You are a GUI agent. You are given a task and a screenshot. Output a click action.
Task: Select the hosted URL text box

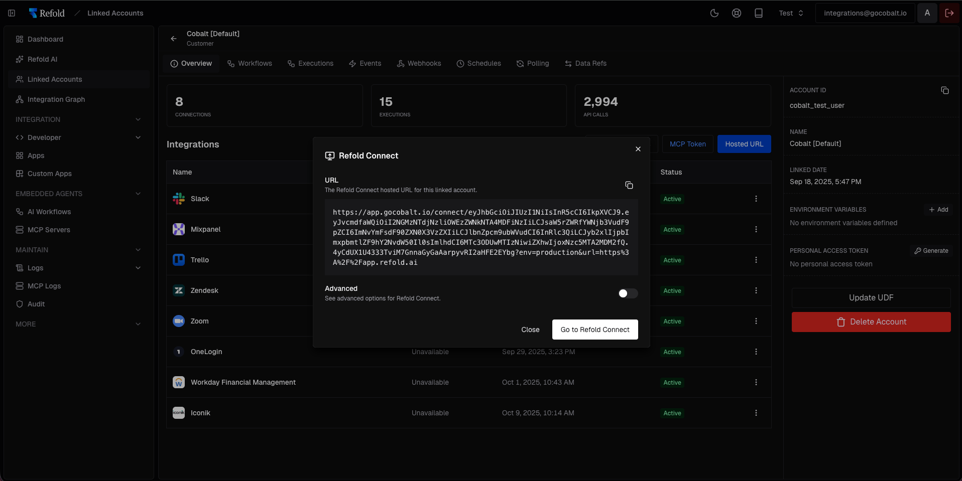[x=481, y=237]
